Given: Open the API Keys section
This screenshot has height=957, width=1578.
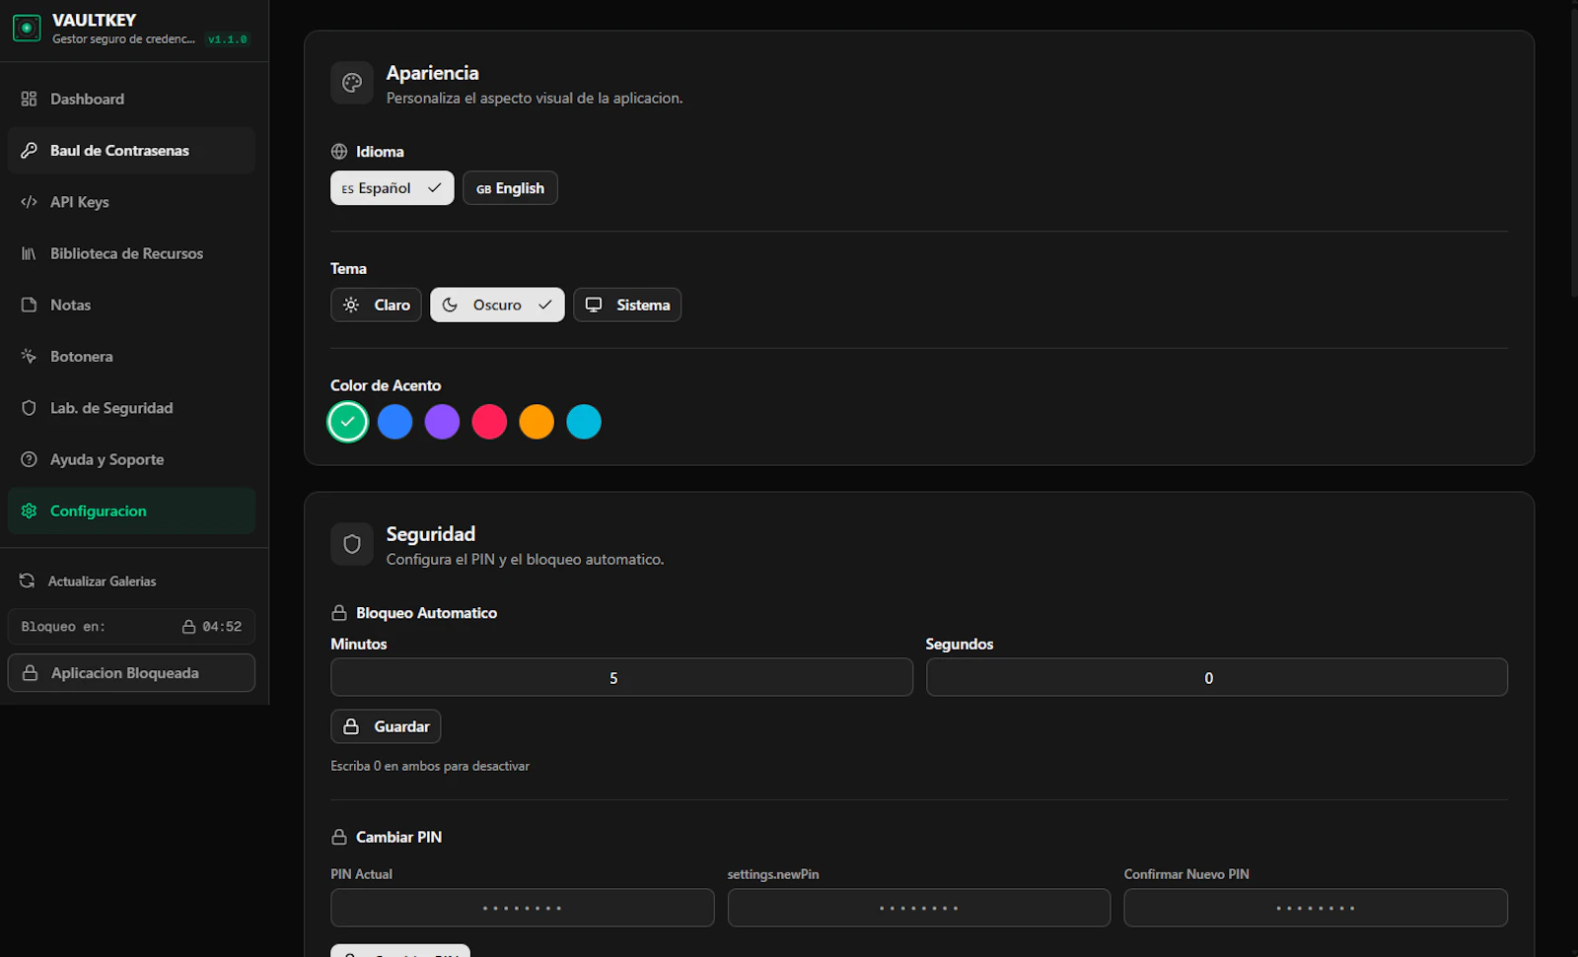Looking at the screenshot, I should [131, 202].
